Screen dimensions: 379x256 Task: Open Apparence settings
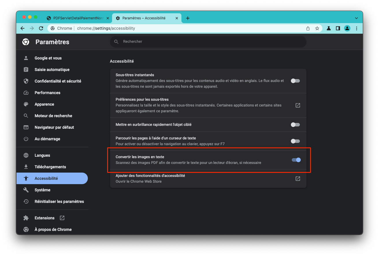click(52, 104)
